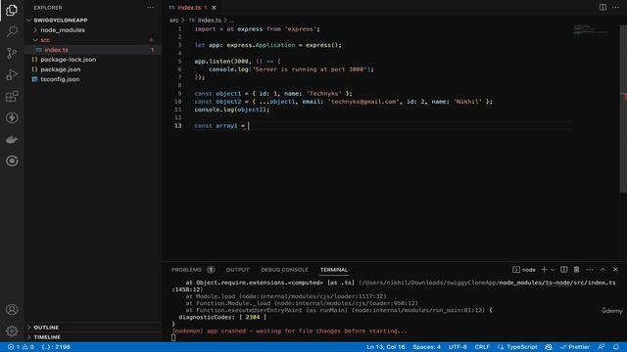The image size is (627, 352).
Task: Show errors and warnings from status bar
Action: 21,347
